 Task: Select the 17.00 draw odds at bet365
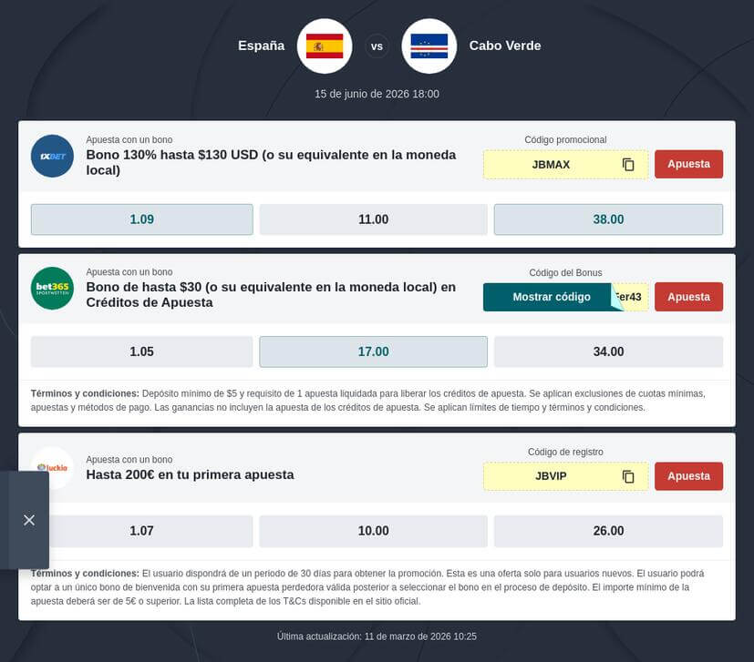(x=376, y=351)
